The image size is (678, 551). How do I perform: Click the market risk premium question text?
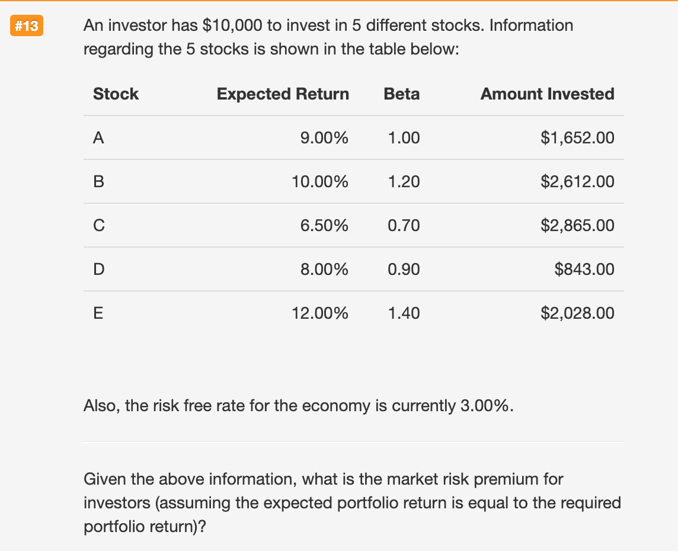point(352,502)
